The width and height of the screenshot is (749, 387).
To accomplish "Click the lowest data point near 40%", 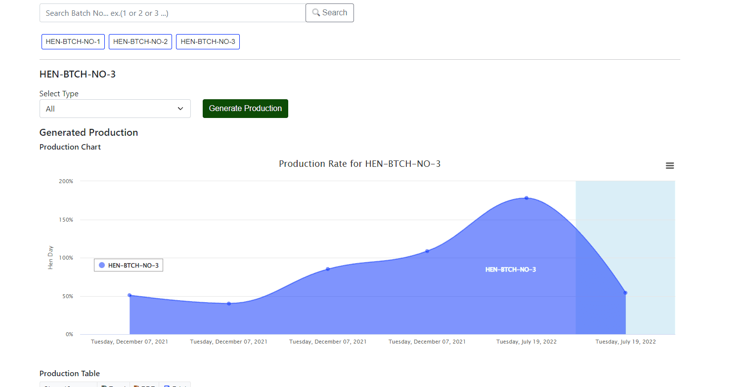I will pos(229,304).
